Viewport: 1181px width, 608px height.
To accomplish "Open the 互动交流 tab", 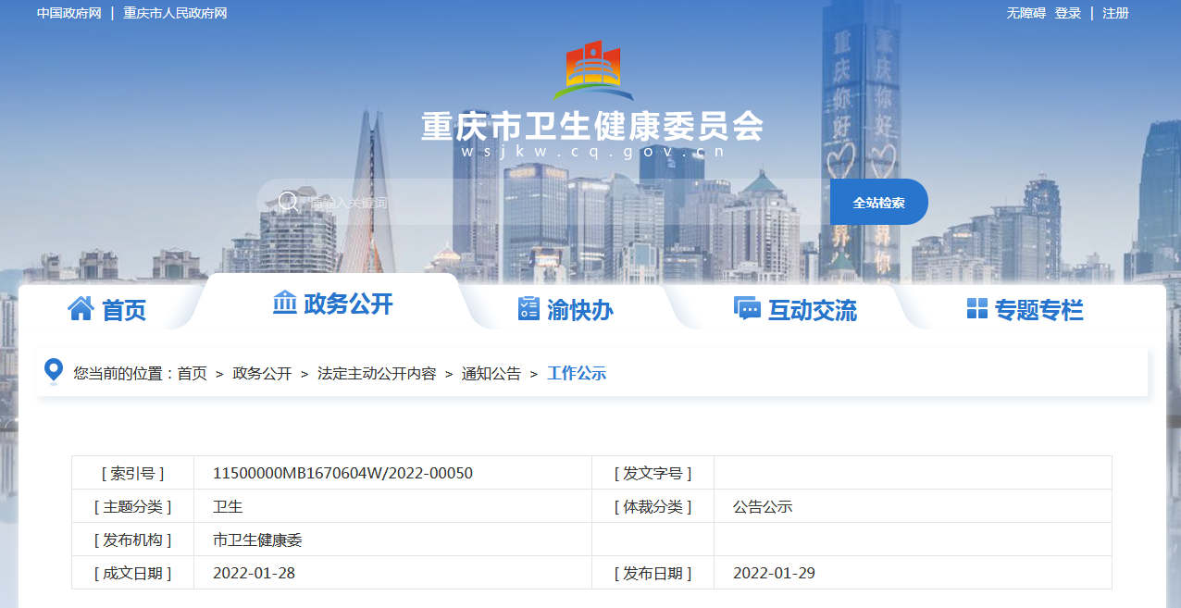I will tap(812, 310).
